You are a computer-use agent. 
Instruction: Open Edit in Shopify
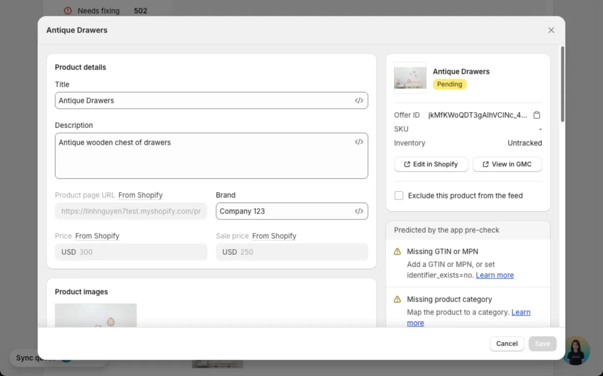[431, 164]
